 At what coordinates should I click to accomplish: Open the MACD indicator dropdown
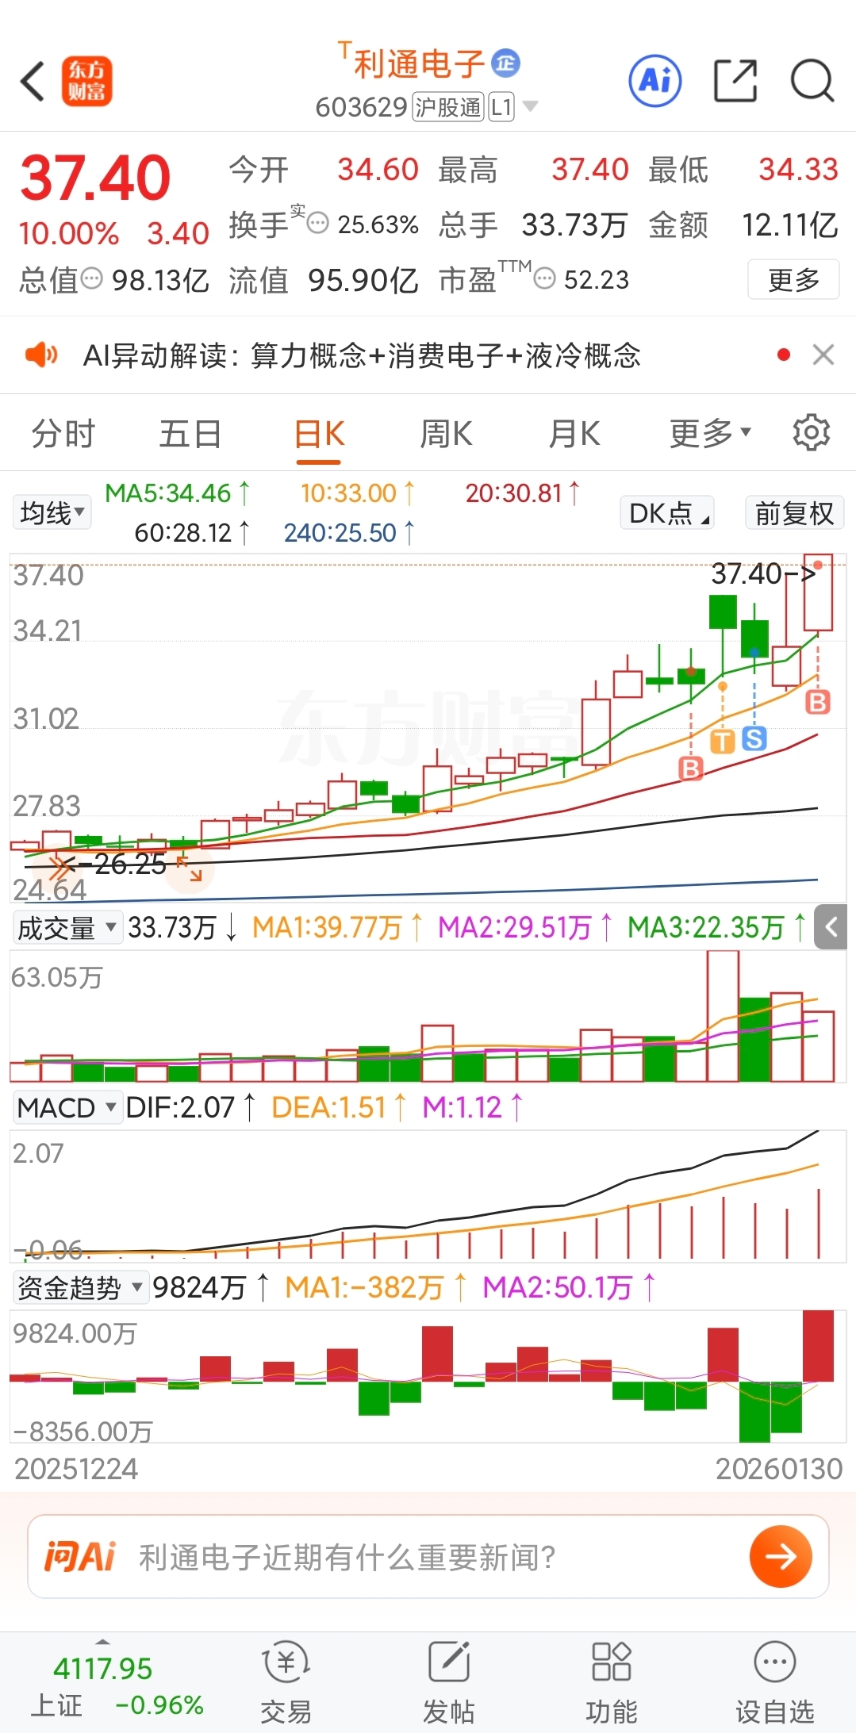67,1107
